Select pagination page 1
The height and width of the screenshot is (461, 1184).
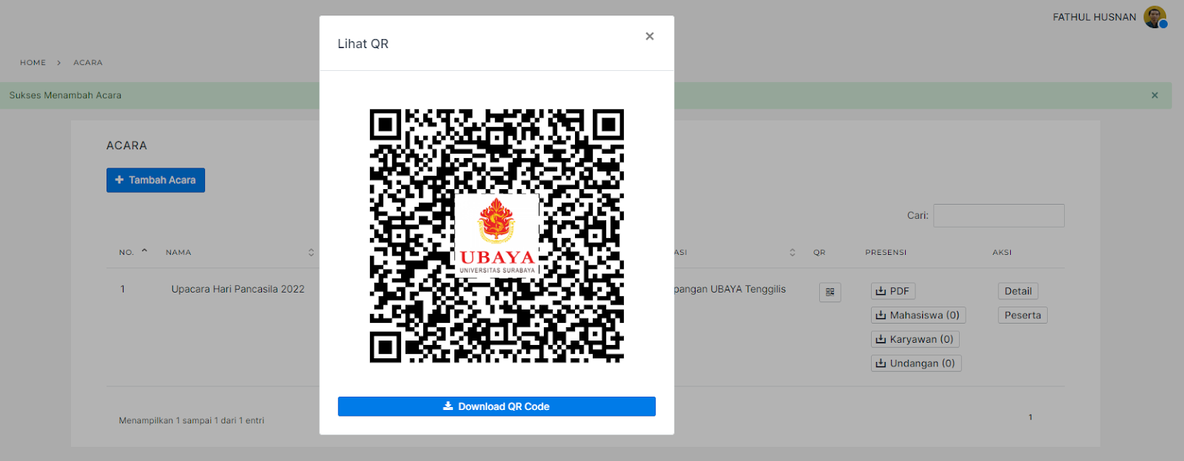coord(1030,417)
